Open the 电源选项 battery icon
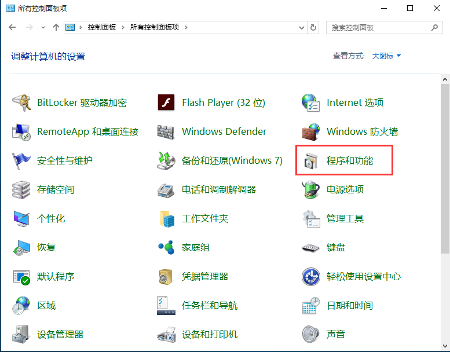Viewport: 450px width, 352px height. click(311, 190)
